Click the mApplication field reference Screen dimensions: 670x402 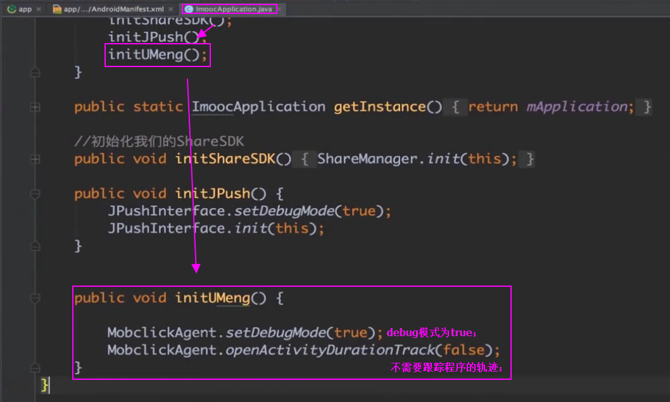(x=576, y=107)
